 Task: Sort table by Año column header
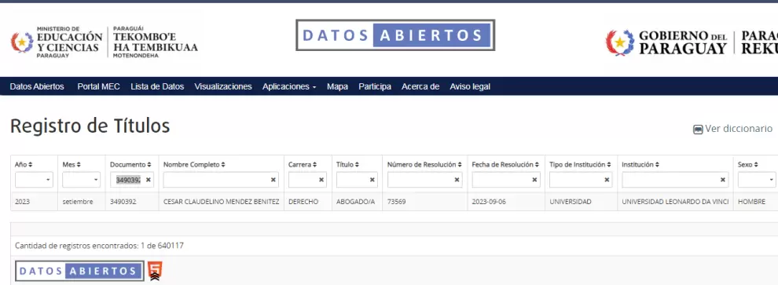24,165
